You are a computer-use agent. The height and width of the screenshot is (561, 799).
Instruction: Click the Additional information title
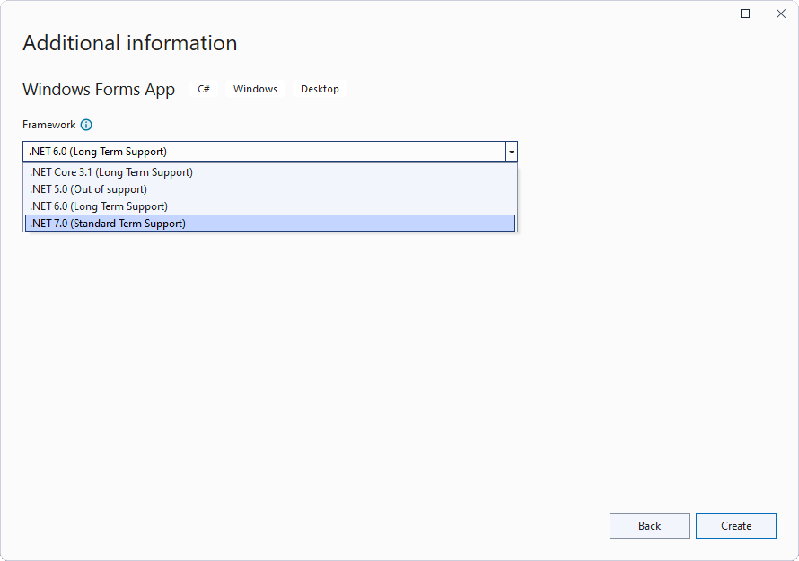coord(130,43)
